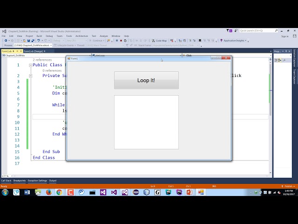Click the Open File folder icon
This screenshot has height=224, width=298.
24,41
